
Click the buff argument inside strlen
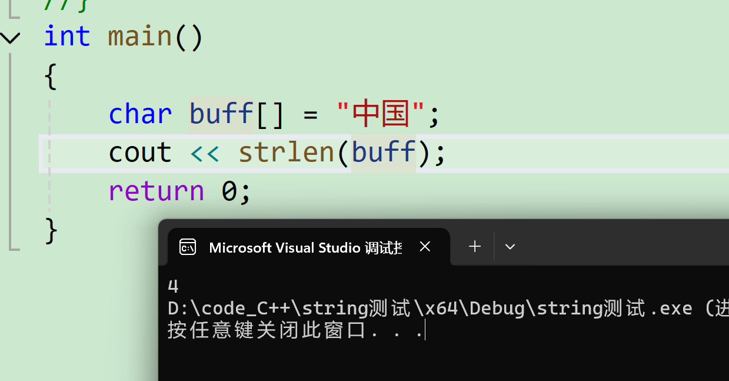pos(384,153)
